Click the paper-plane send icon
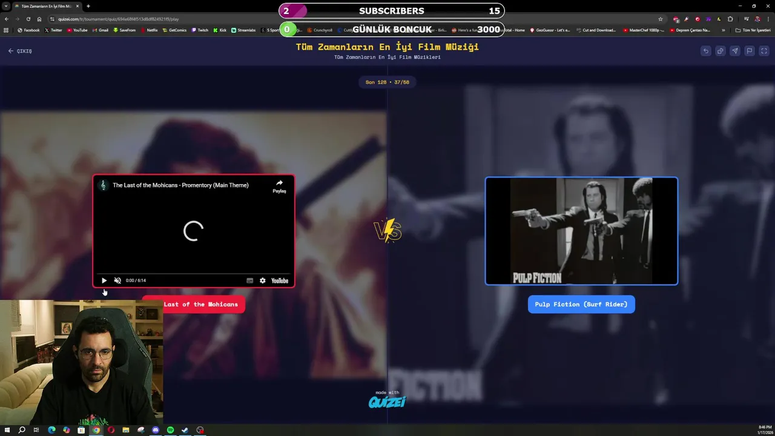Viewport: 775px width, 436px height. coord(734,51)
